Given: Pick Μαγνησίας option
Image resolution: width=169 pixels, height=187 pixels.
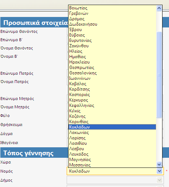Looking at the screenshot, I should coord(112,160).
